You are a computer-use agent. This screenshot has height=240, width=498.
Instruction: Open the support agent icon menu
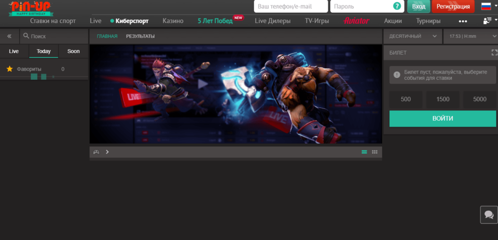pyautogui.click(x=489, y=21)
